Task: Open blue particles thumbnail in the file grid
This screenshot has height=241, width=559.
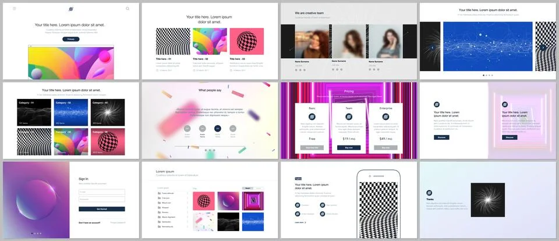Action: point(253,222)
